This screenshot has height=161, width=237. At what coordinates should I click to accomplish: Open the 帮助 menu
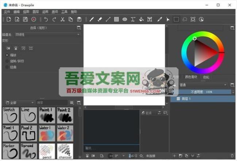tap(74, 12)
